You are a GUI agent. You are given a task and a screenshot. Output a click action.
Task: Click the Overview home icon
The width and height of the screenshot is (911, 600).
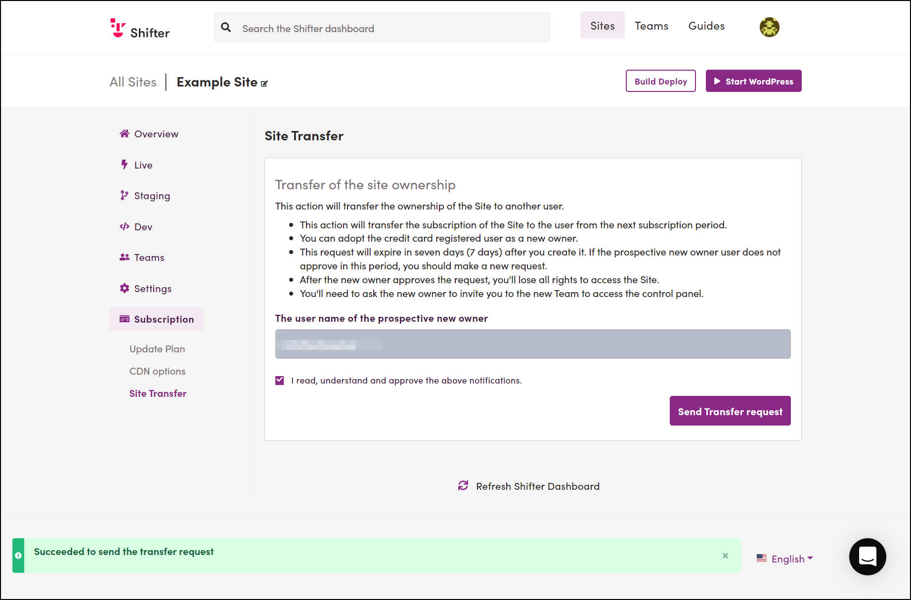coord(125,133)
